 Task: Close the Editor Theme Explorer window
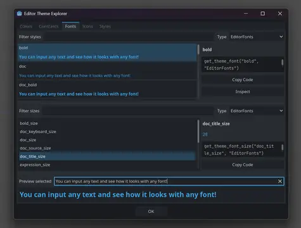pyautogui.click(x=280, y=13)
